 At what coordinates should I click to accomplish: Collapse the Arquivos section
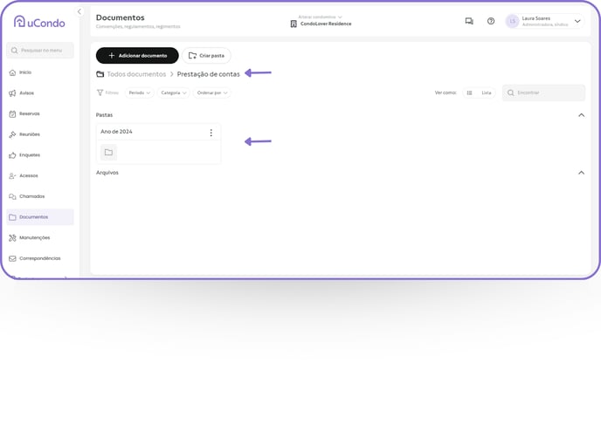click(581, 173)
